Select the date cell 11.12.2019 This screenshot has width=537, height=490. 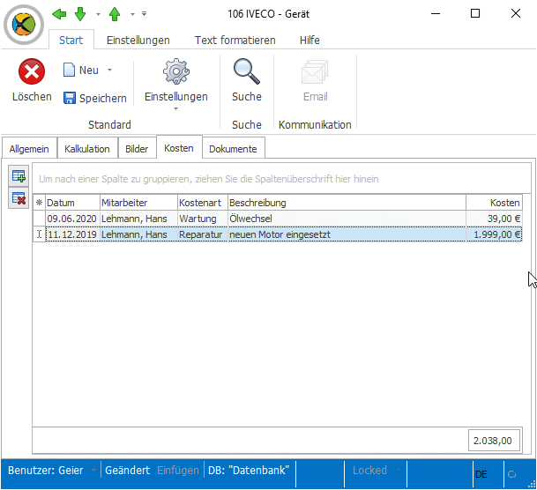pos(72,234)
